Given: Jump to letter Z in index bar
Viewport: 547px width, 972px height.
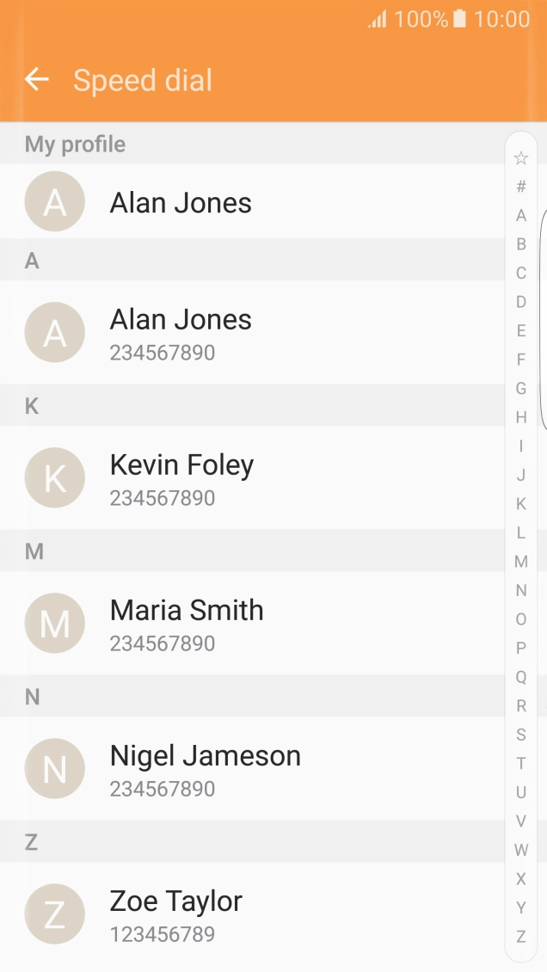Looking at the screenshot, I should [x=520, y=937].
